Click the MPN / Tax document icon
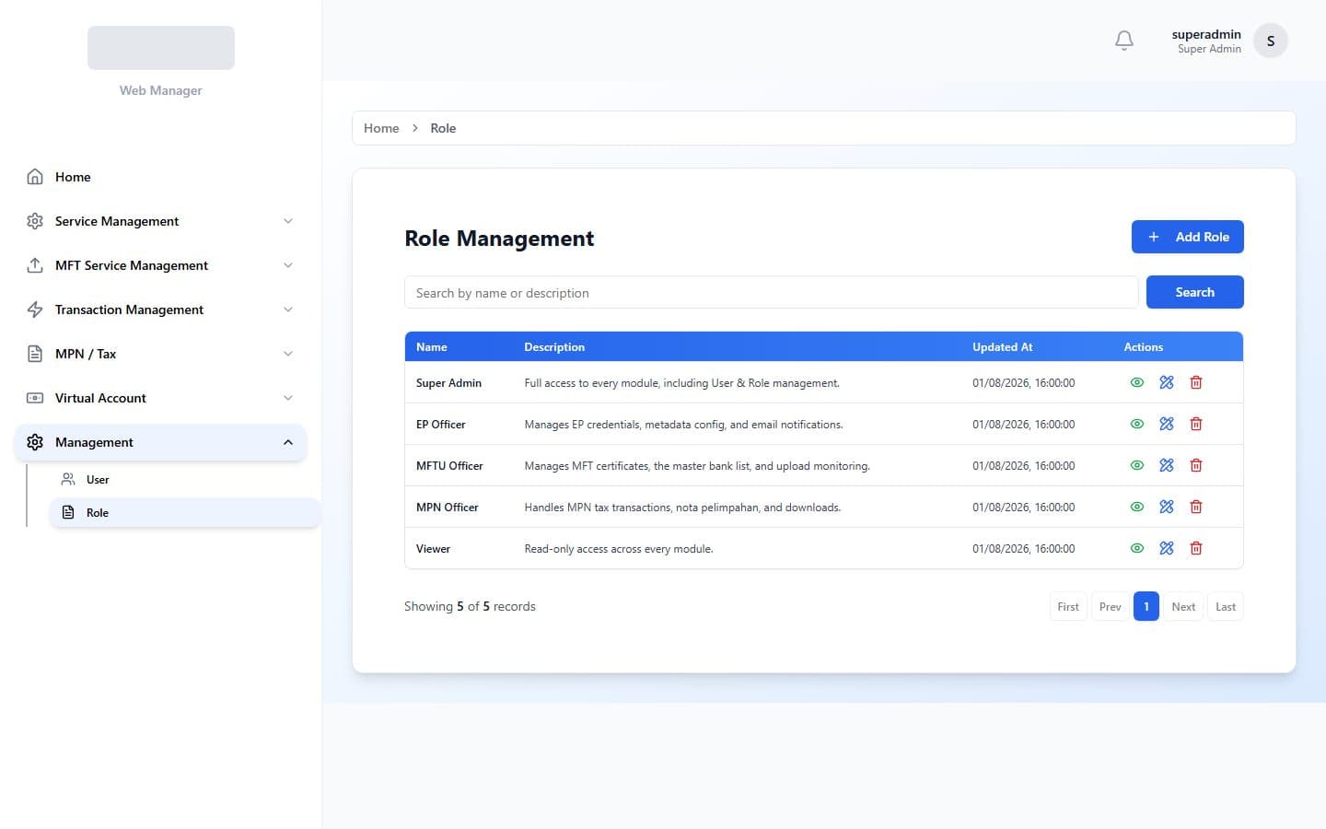Screen dimensions: 1326x829 tap(35, 354)
